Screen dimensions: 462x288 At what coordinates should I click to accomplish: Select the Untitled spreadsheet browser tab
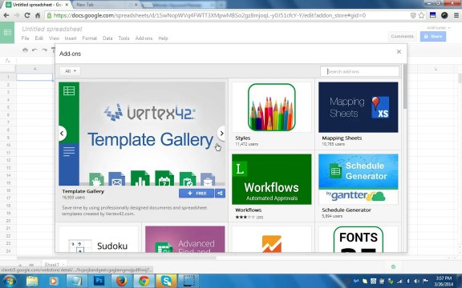coord(37,5)
